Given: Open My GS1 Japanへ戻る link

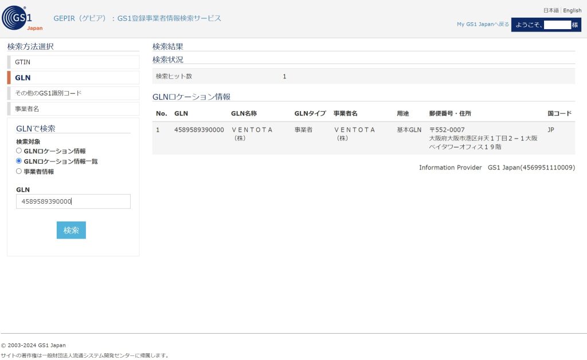Looking at the screenshot, I should click(483, 24).
